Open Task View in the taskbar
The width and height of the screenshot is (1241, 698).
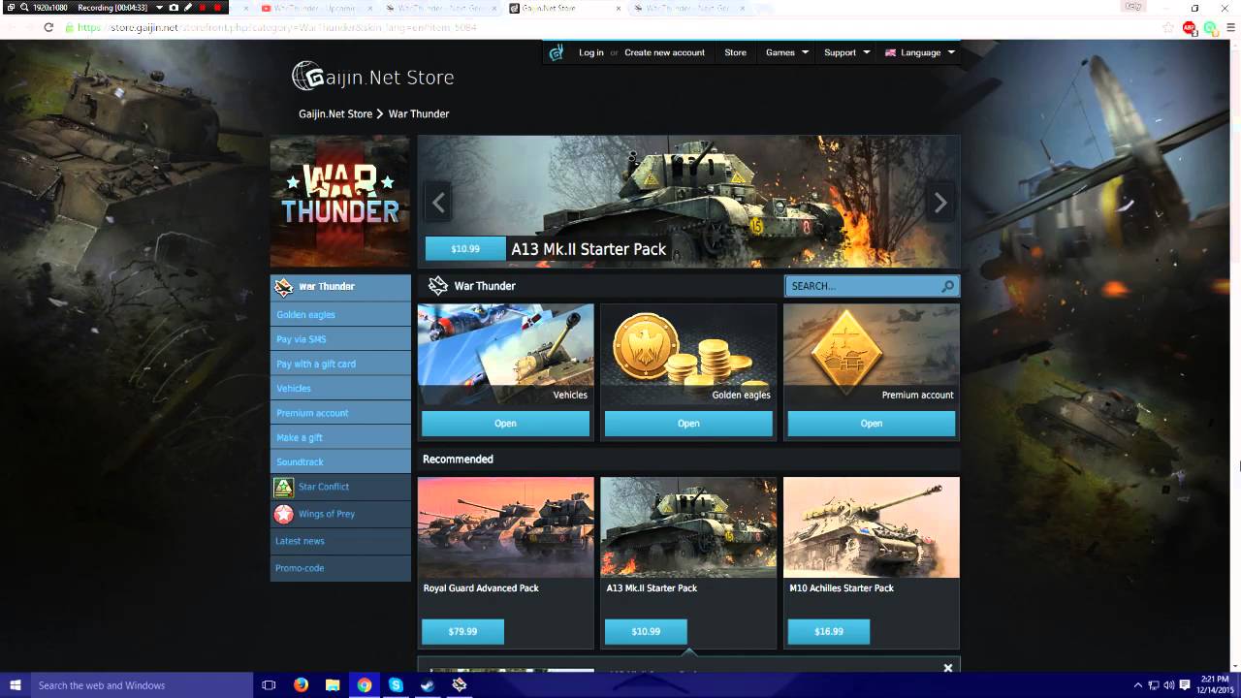coord(270,685)
